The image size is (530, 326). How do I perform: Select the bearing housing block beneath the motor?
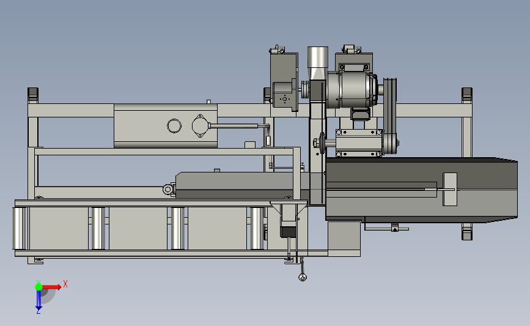coord(359,143)
